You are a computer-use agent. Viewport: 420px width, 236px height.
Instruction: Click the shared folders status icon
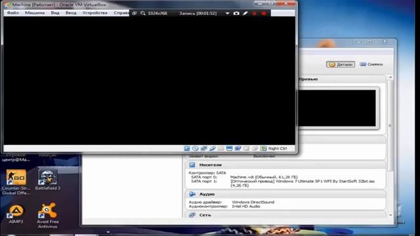[220, 148]
